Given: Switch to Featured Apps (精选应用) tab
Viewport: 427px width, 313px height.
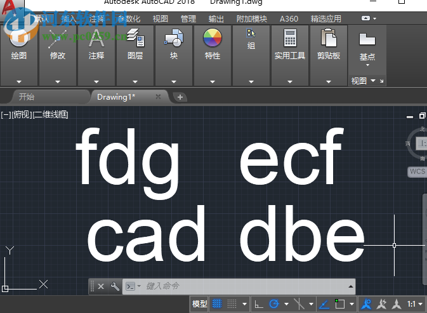Looking at the screenshot, I should point(325,19).
